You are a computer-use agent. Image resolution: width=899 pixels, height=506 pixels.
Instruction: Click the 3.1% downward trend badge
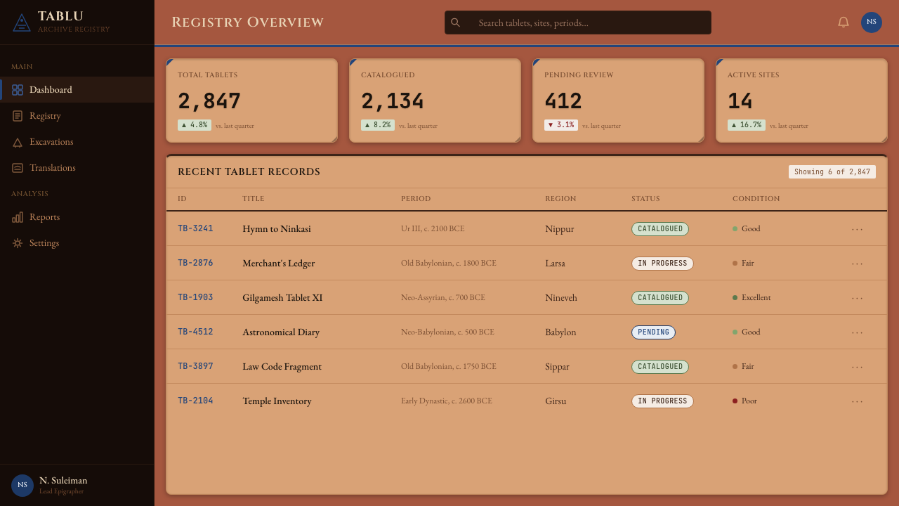click(x=561, y=125)
